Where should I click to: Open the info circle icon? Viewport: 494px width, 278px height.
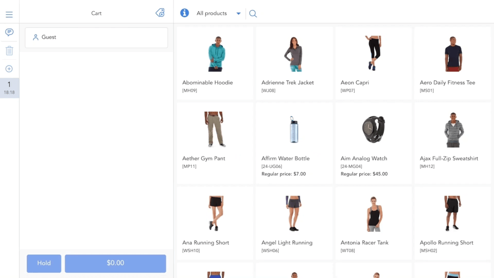184,13
